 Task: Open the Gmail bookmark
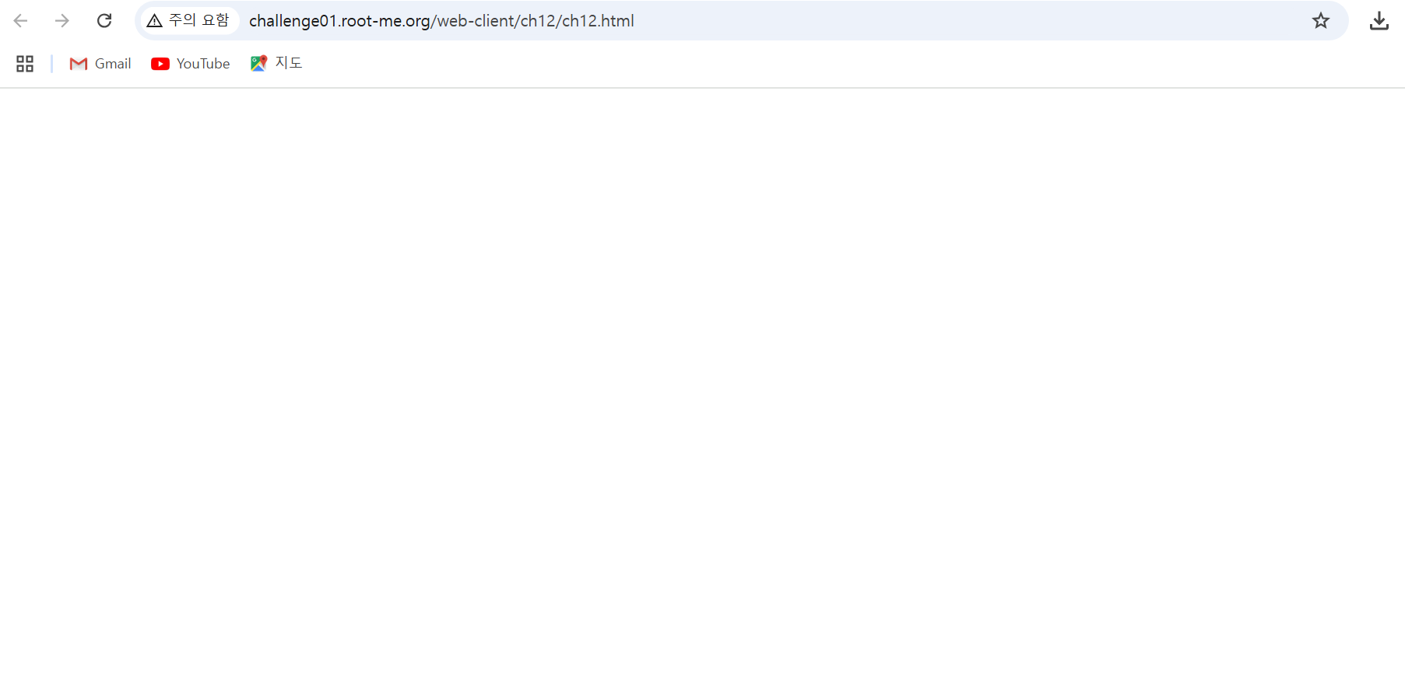(100, 64)
